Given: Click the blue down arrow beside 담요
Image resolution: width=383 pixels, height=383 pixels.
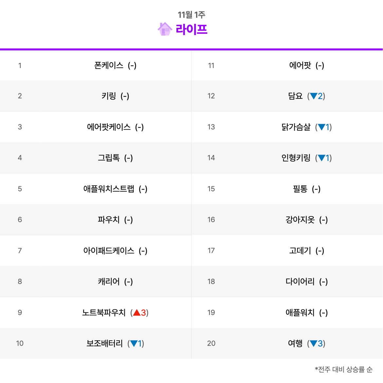Looking at the screenshot, I should [313, 96].
